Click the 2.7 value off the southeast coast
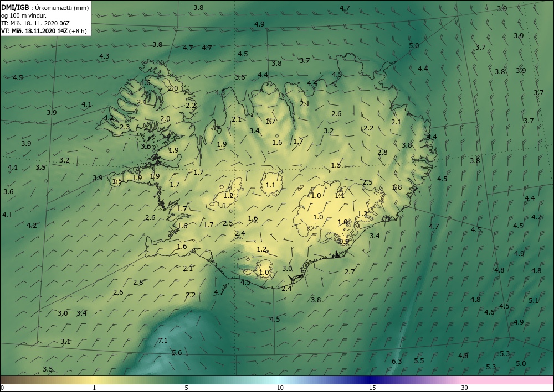554x392 pixels. point(350,272)
